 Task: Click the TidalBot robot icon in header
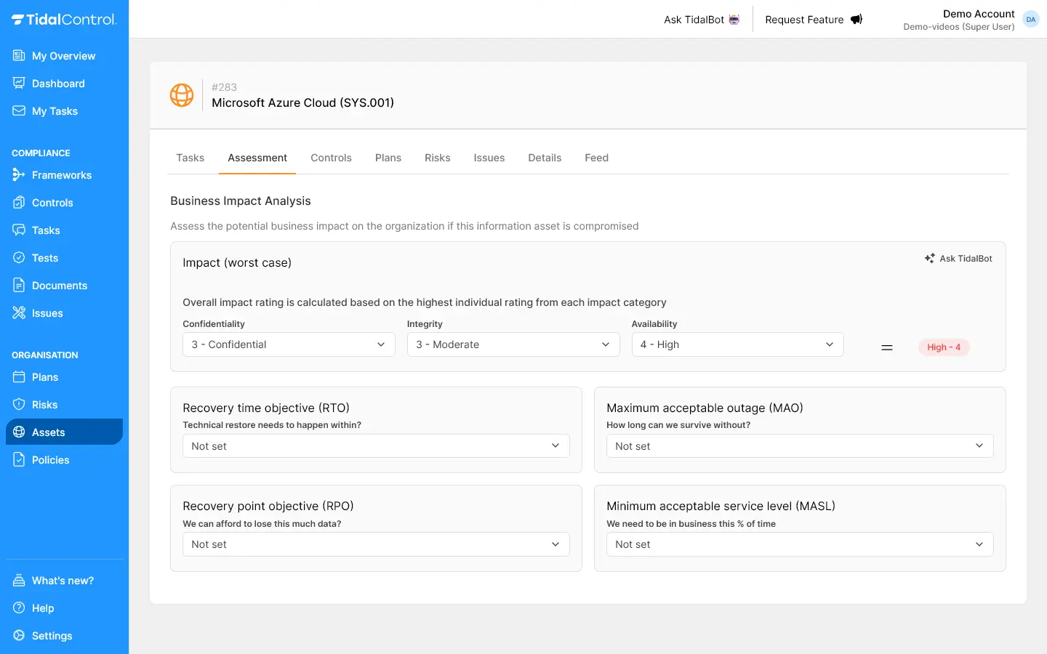[734, 20]
